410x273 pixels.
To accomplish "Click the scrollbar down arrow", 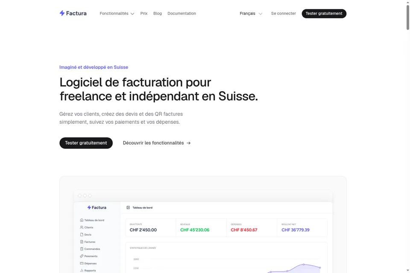I will tap(407, 270).
